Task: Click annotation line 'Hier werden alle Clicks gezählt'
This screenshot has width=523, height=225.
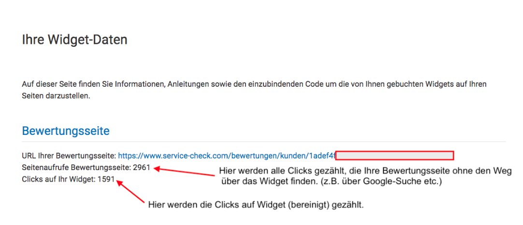Action: (365, 171)
